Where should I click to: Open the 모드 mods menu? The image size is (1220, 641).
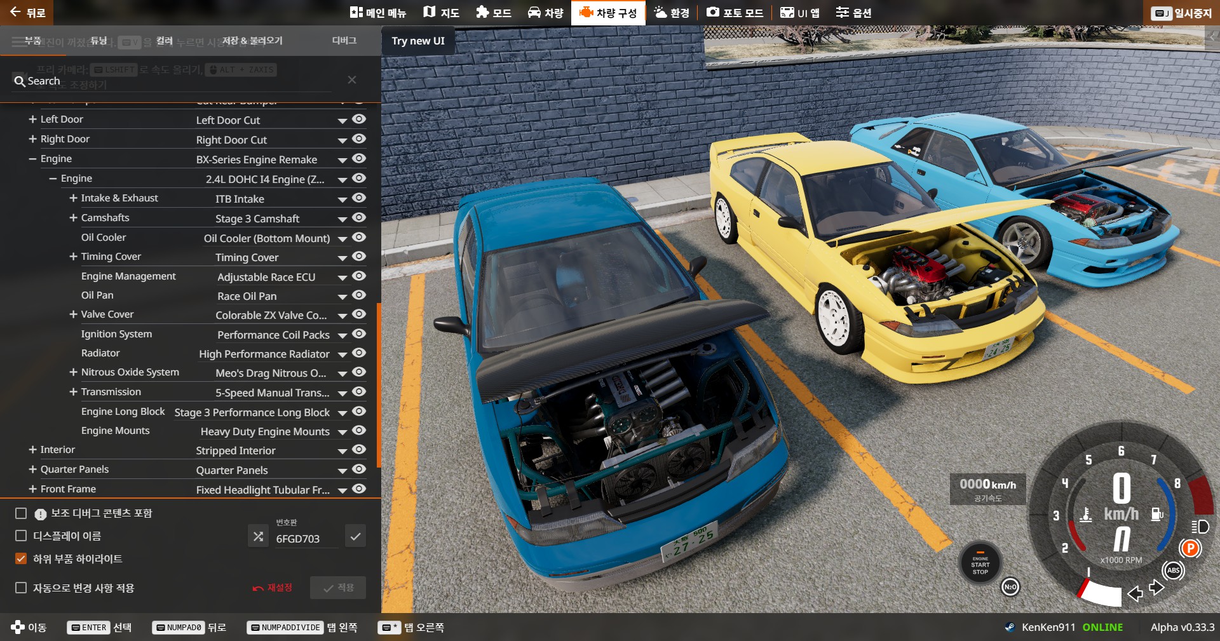494,13
